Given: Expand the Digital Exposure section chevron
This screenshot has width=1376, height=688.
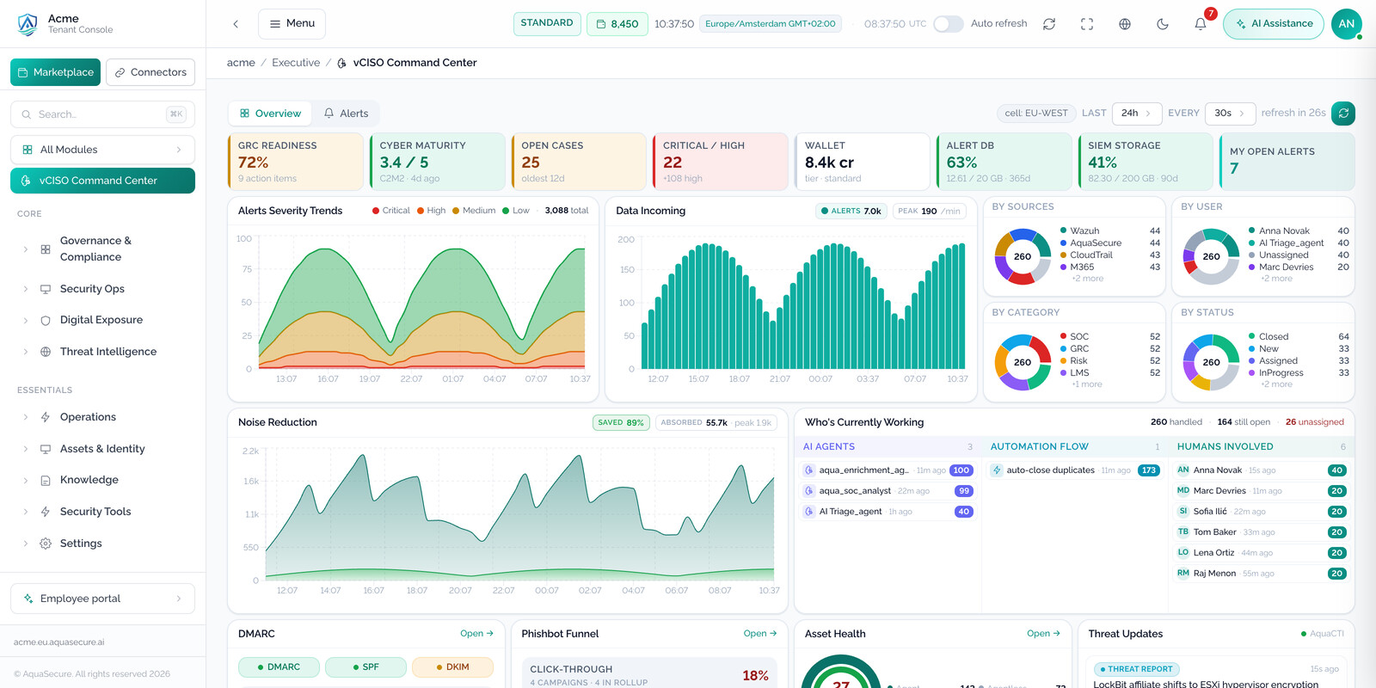Looking at the screenshot, I should pos(25,320).
